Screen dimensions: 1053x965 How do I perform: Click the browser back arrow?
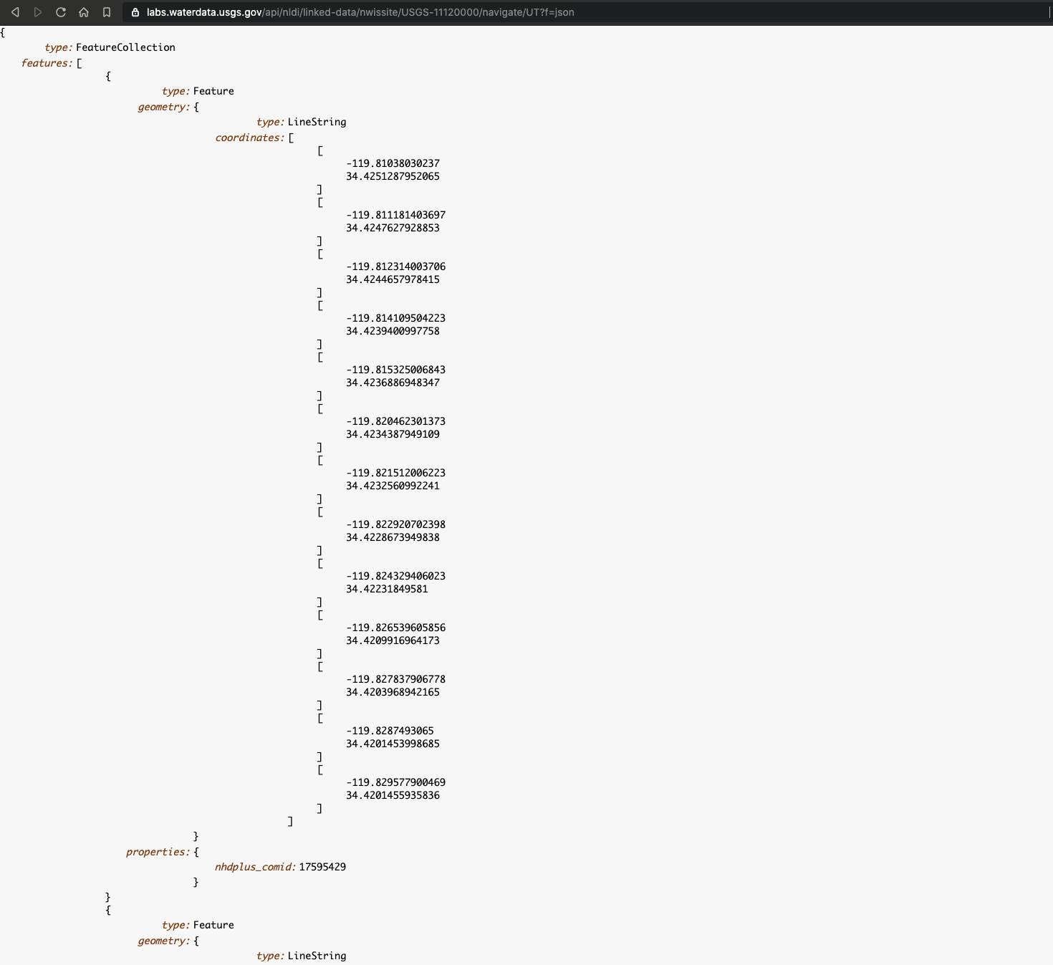[x=15, y=12]
